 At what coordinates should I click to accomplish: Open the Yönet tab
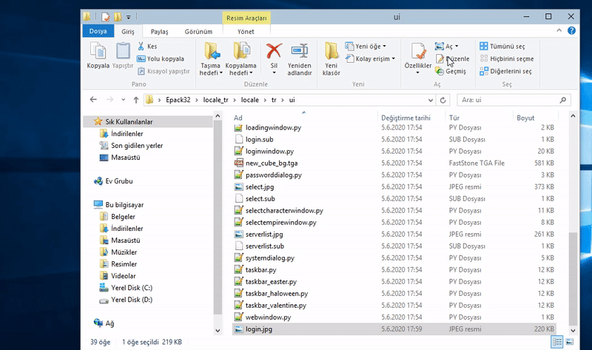pos(246,31)
